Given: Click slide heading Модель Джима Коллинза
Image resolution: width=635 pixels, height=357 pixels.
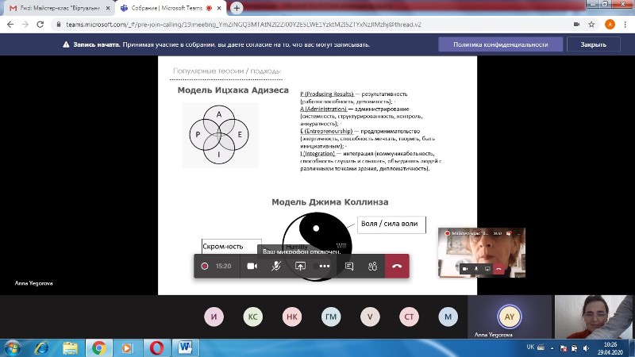Looking at the screenshot, I should point(330,202).
